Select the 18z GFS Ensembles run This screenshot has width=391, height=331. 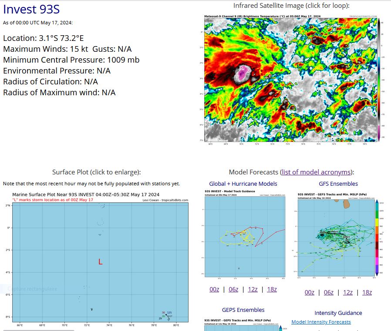[x=367, y=292]
